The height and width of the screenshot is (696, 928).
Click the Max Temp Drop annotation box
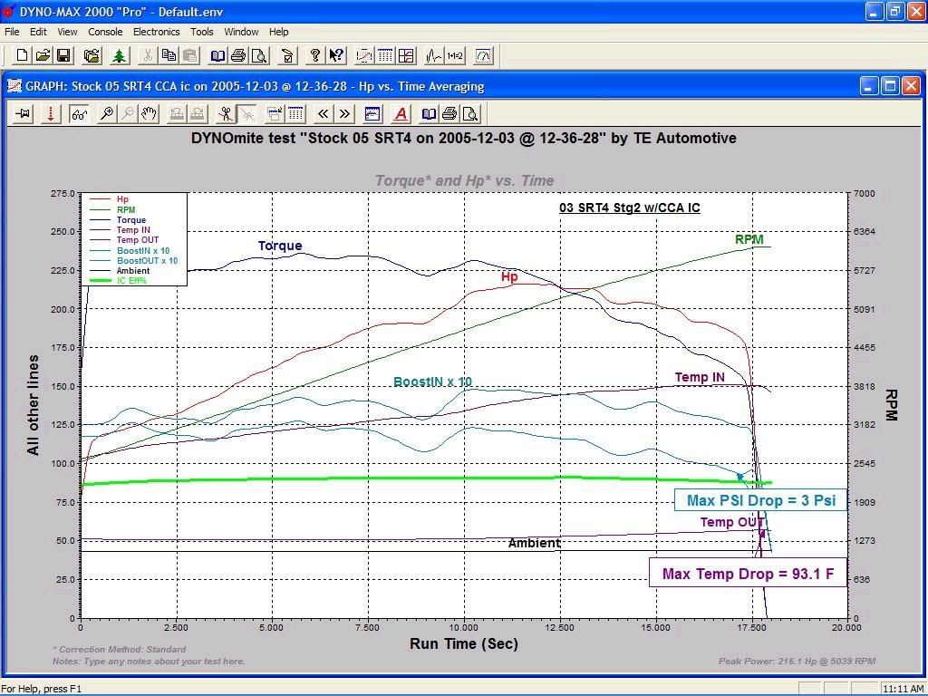click(748, 574)
